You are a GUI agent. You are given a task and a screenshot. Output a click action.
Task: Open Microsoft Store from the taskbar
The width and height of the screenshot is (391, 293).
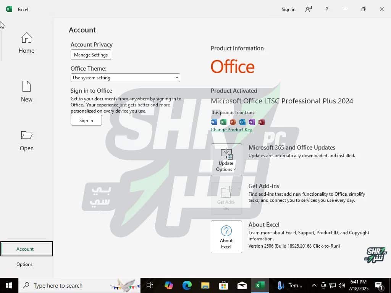tap(223, 285)
